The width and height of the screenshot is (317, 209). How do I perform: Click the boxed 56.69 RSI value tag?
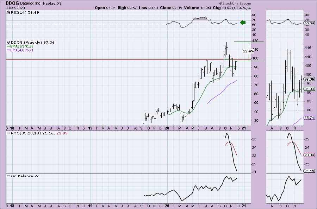click(310, 23)
